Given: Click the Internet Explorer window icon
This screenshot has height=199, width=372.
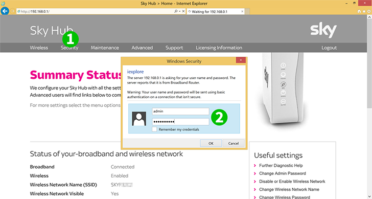Looking at the screenshot, I should click(x=3, y=3).
